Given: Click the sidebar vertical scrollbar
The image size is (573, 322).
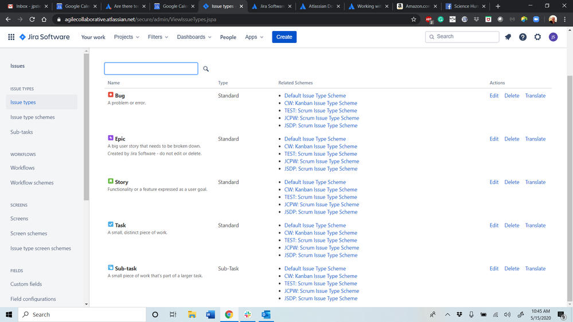Looking at the screenshot, I should [x=86, y=127].
